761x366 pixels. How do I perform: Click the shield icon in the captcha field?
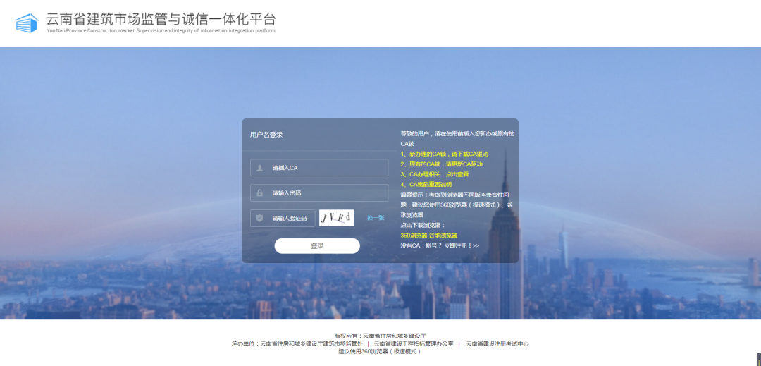259,218
